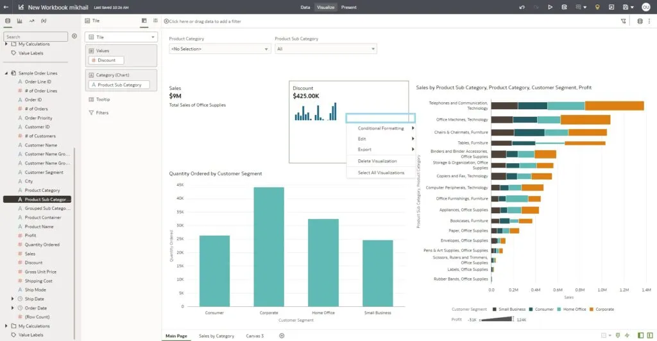This screenshot has height=341, width=657.
Task: Toggle the left data panel icon at the bottom right
Action: click(x=640, y=335)
